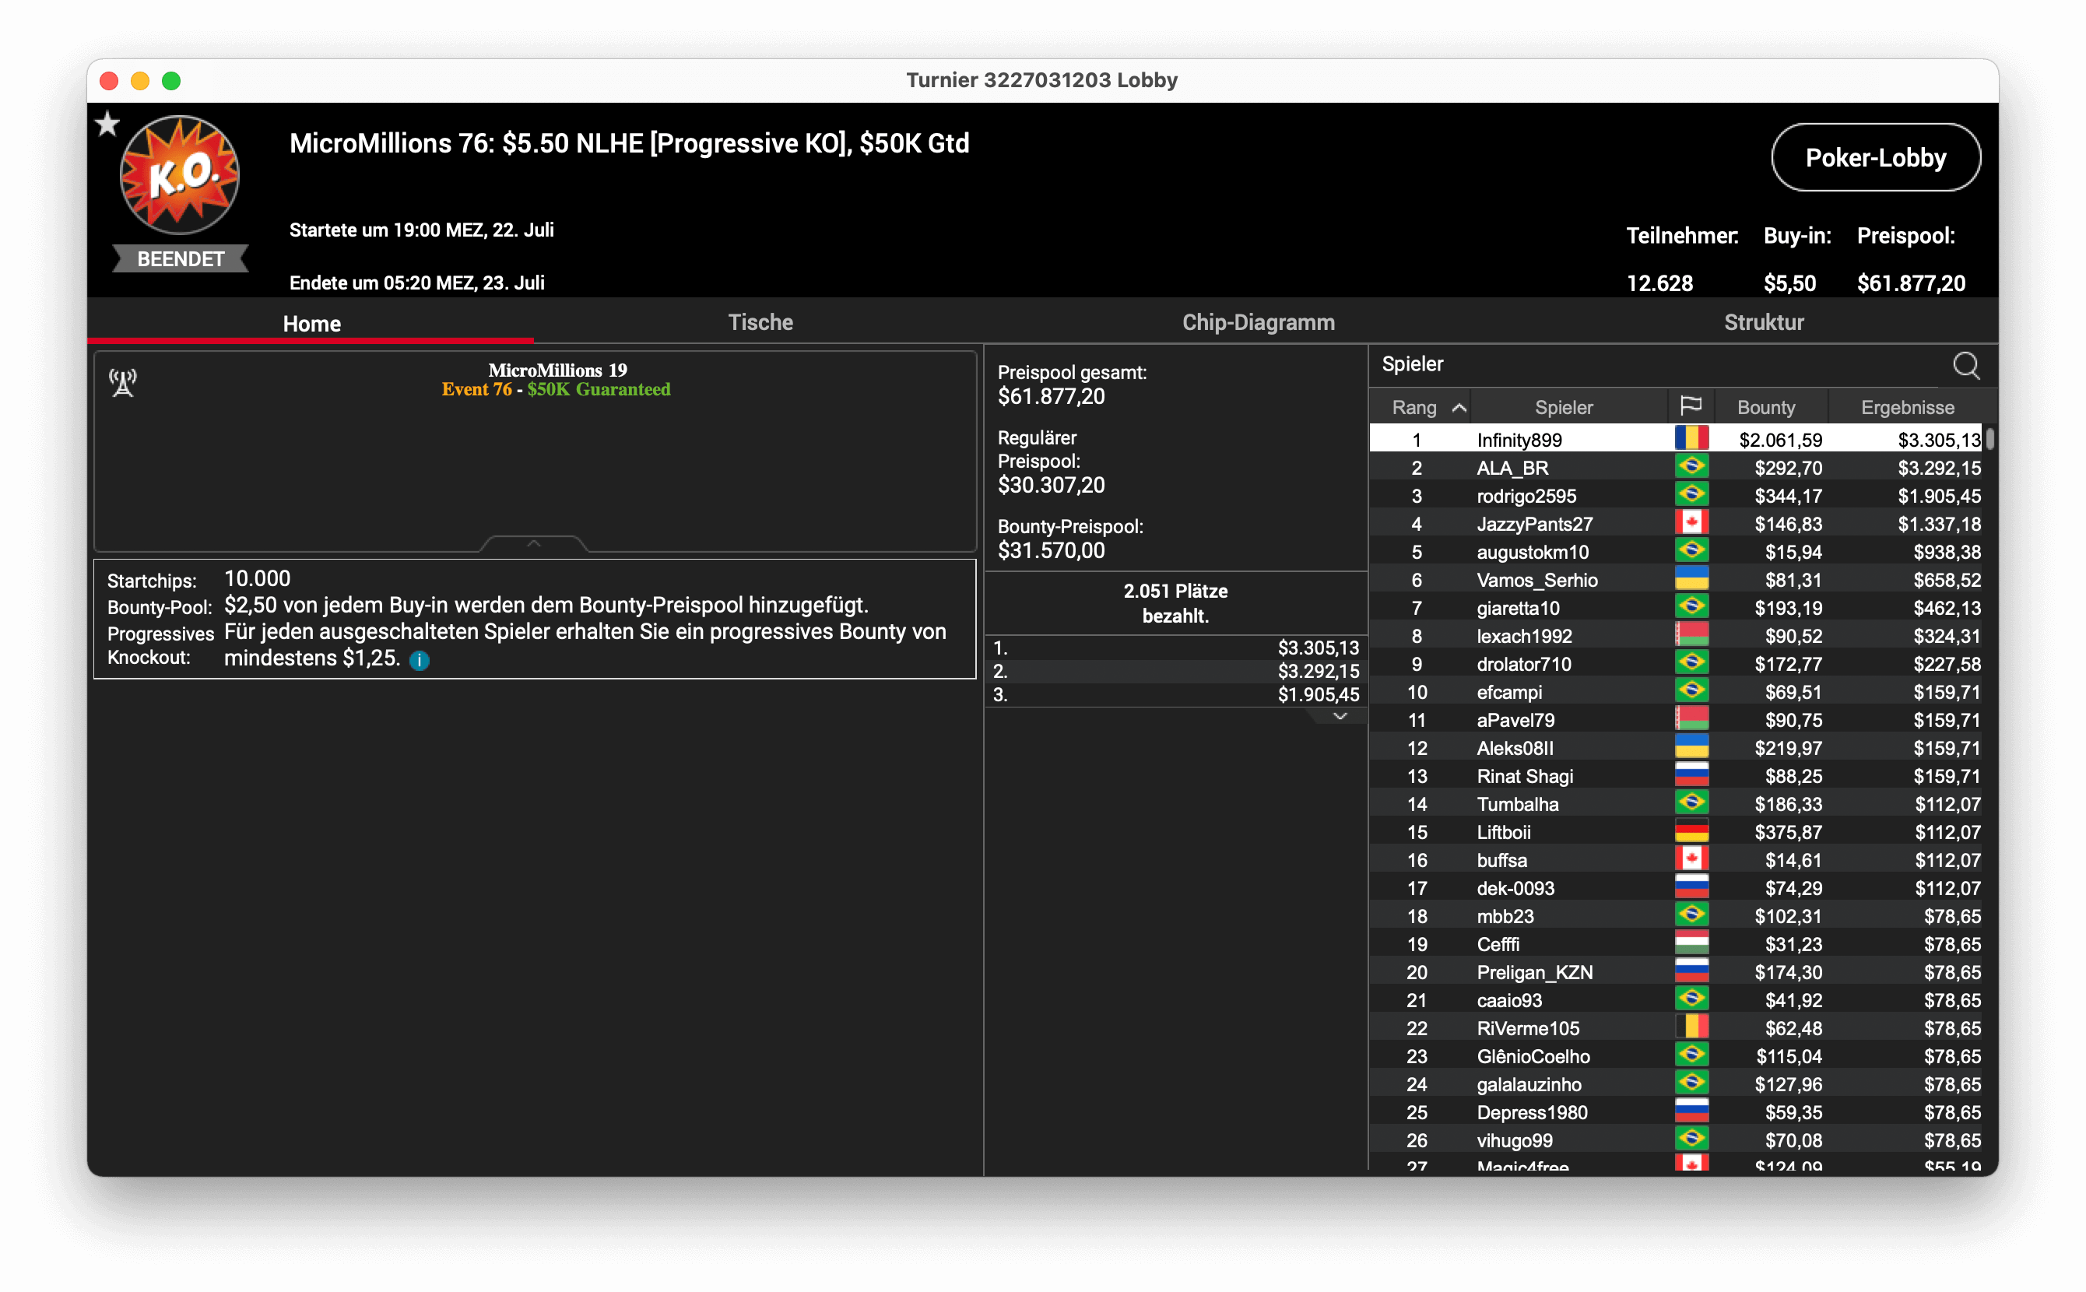The image size is (2086, 1292).
Task: Open player search magnifier icon
Action: point(1965,366)
